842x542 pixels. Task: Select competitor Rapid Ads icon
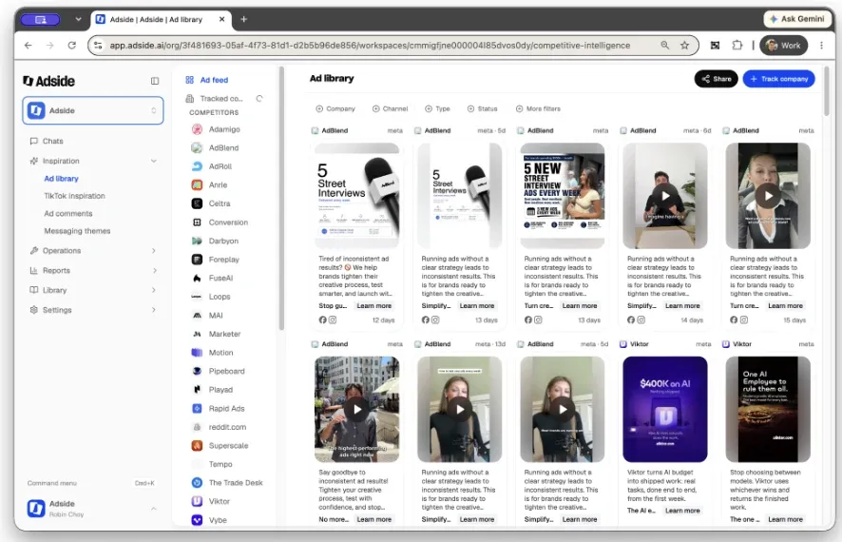point(197,409)
